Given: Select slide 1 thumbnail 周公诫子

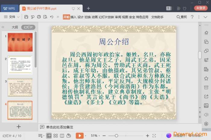Looking at the screenshot, I should tap(20, 42).
